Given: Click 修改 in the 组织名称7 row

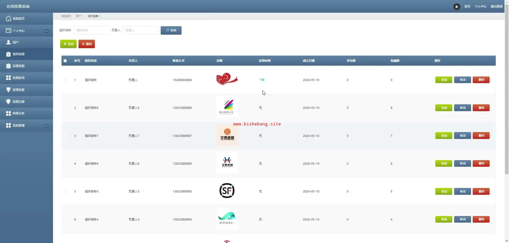Looking at the screenshot, I should [x=463, y=136].
